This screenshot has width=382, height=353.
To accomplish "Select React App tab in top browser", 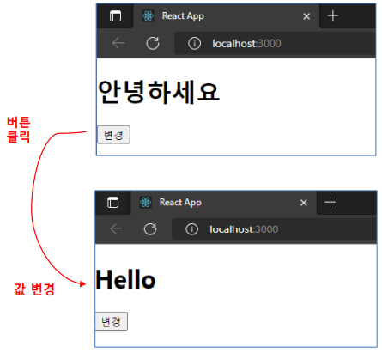I will 226,16.
